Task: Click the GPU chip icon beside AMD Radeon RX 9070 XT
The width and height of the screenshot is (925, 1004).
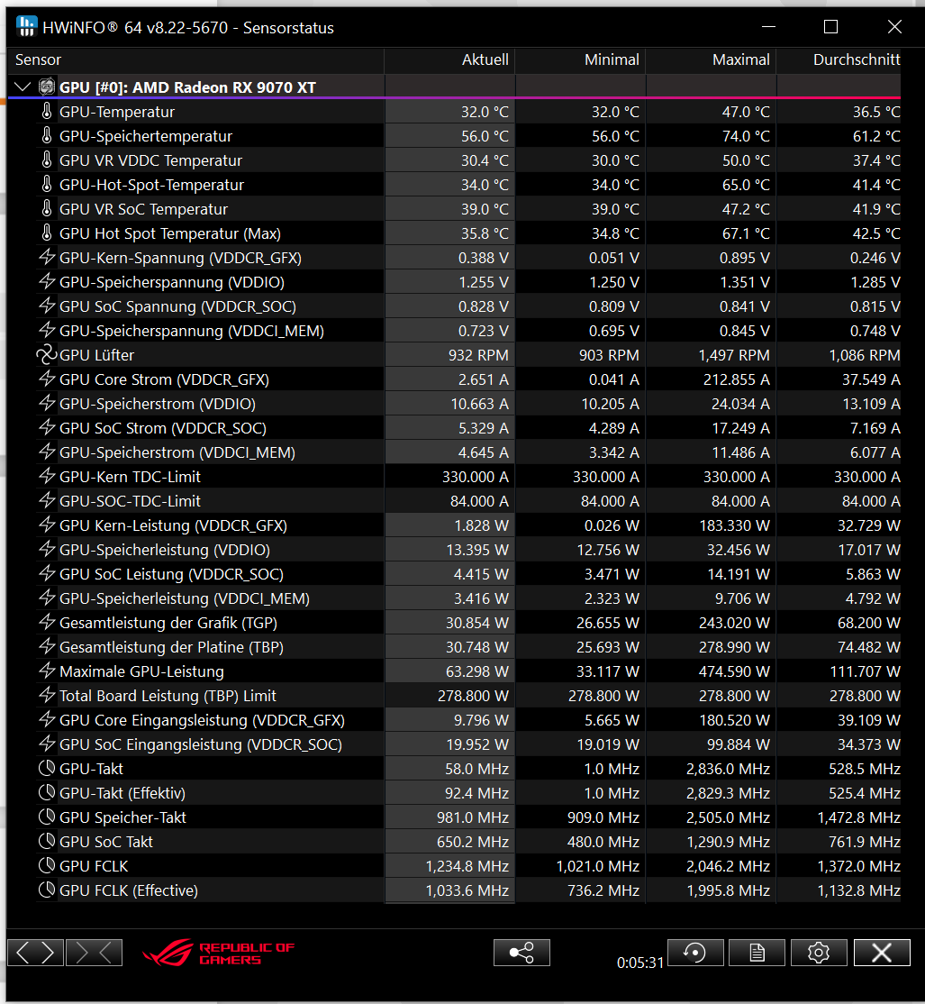Action: [x=47, y=87]
